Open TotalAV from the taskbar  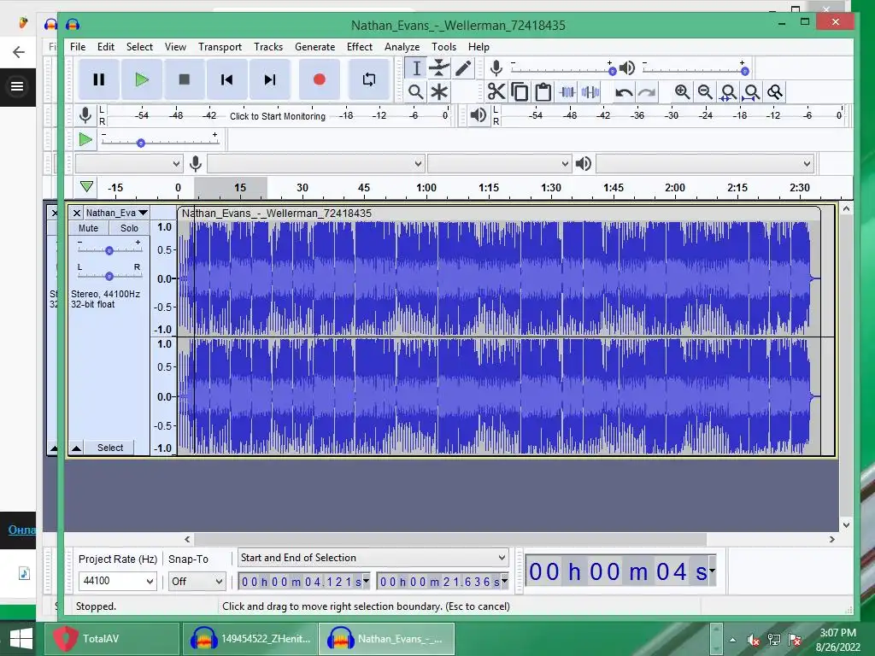112,639
